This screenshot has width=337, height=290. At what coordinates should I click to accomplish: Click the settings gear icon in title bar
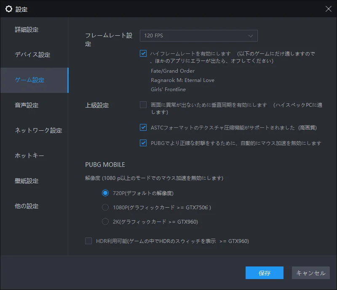9,9
